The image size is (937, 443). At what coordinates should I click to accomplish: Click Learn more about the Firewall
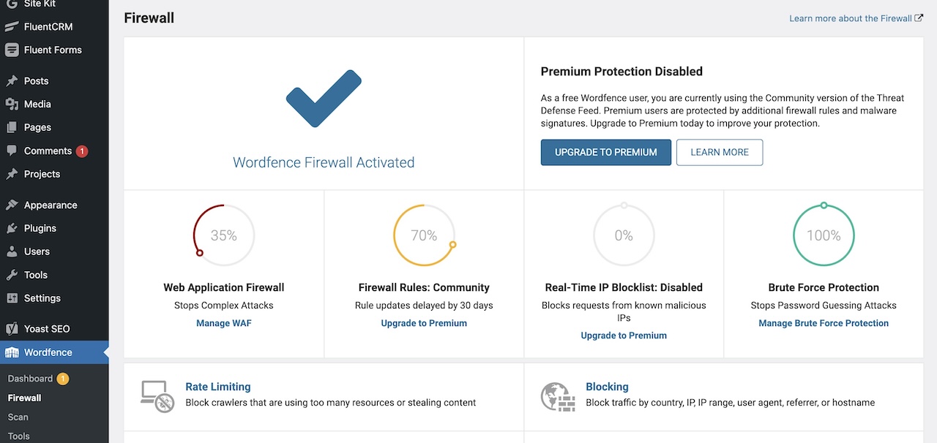click(851, 18)
